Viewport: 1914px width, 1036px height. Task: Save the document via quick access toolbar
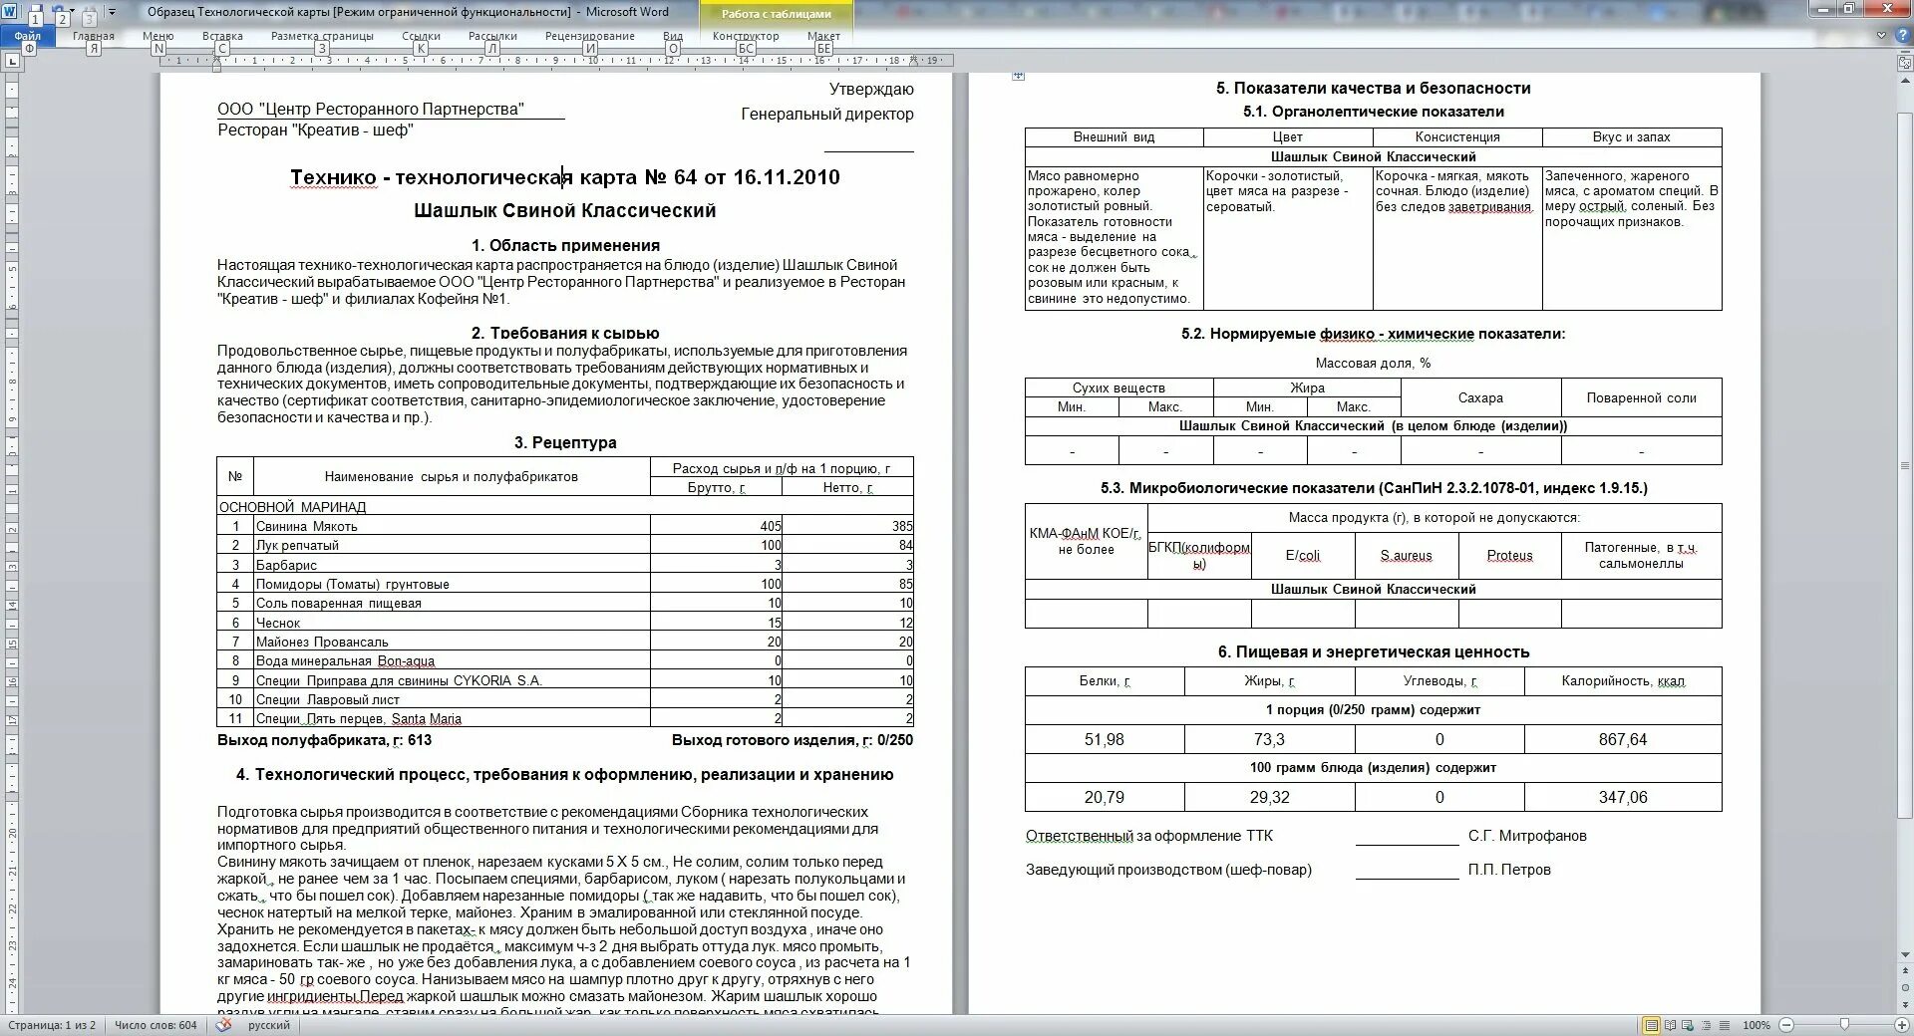[35, 13]
